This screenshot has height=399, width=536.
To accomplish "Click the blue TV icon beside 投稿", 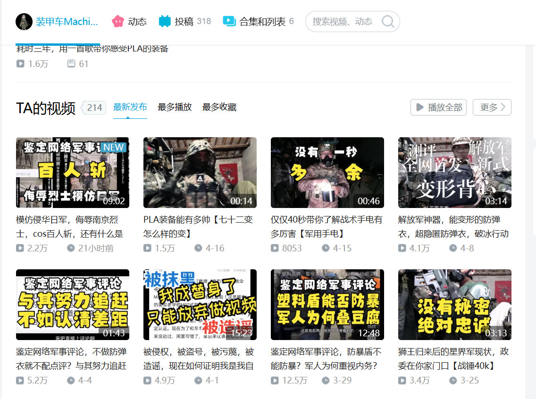I will pos(165,22).
